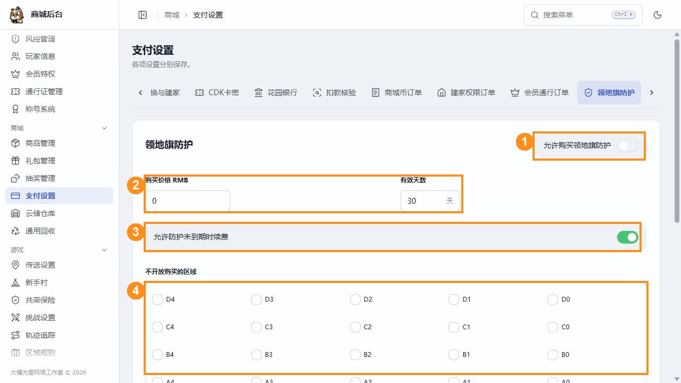The width and height of the screenshot is (681, 383).
Task: Open 礼包管理 gift icon in sidebar
Action: [15, 161]
